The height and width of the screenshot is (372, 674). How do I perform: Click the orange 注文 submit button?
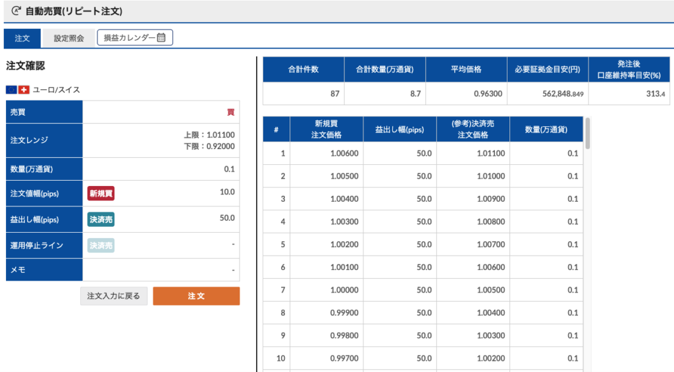click(x=196, y=296)
